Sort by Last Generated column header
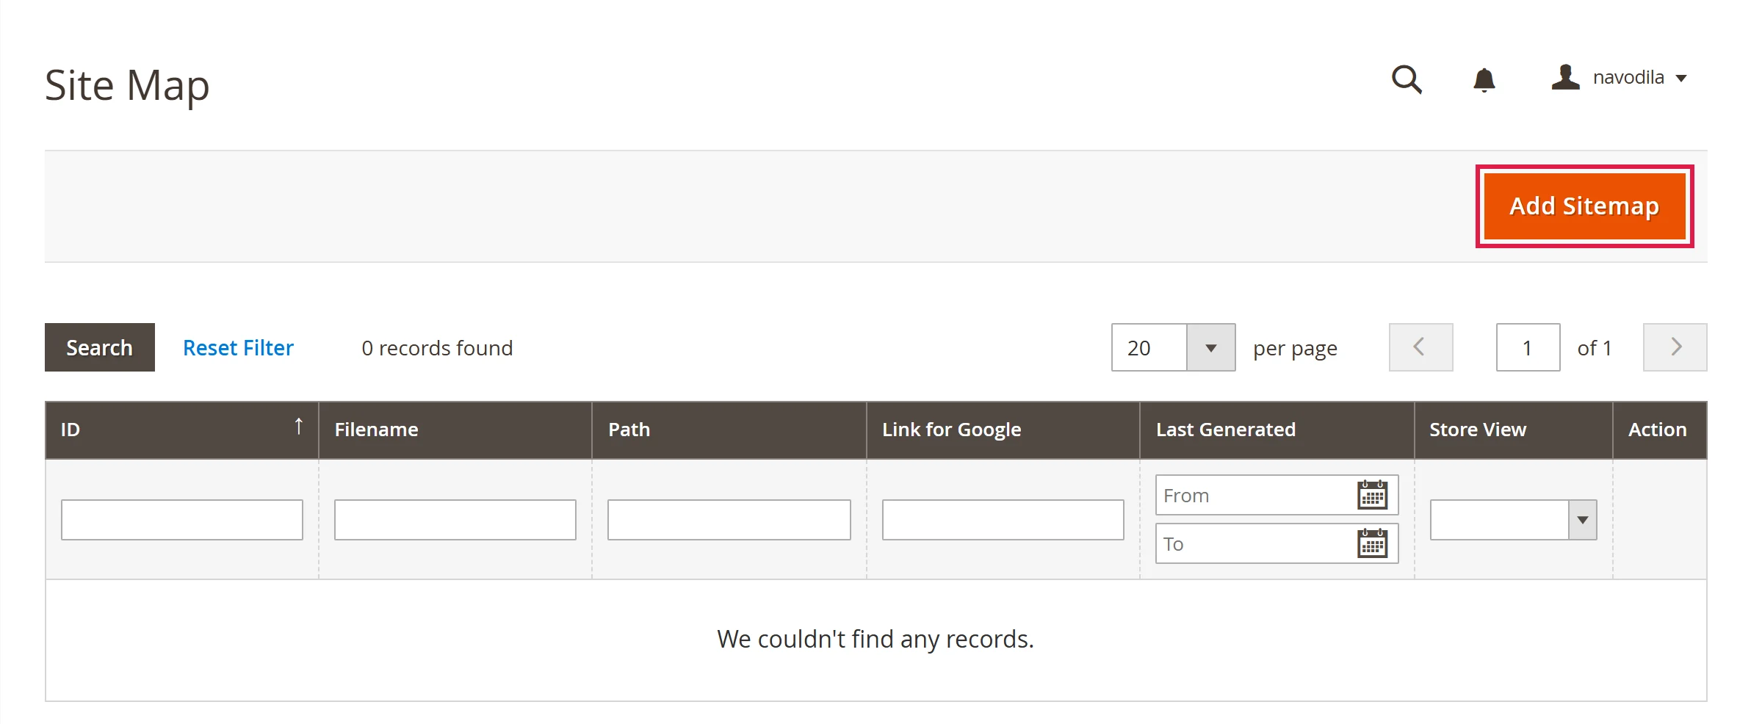The image size is (1751, 724). click(1277, 430)
